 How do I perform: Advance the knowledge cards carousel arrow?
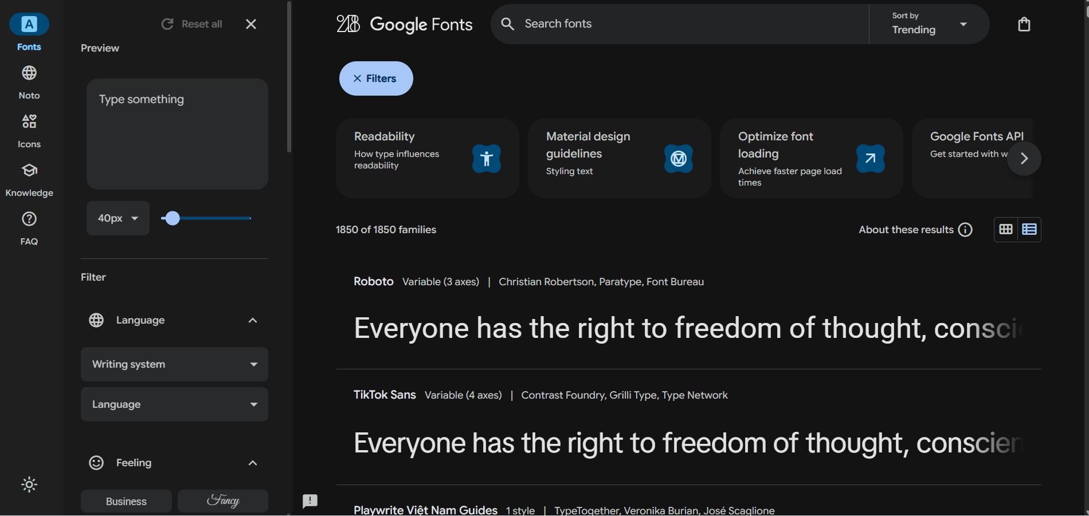click(1024, 159)
